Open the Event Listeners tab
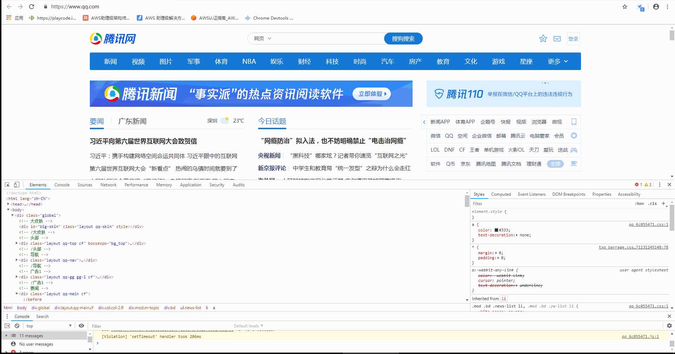675x354 pixels. point(532,194)
